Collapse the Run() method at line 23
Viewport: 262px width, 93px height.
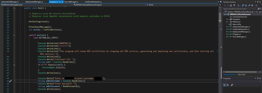tap(14, 8)
